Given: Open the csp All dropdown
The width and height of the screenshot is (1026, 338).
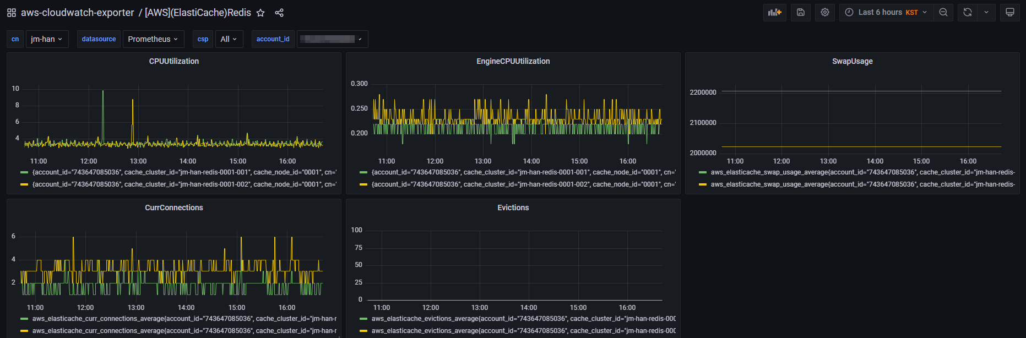Looking at the screenshot, I should (x=229, y=39).
